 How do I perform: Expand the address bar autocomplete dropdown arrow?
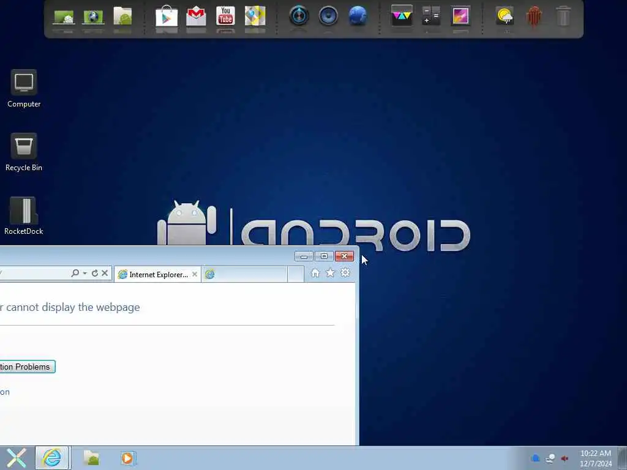84,274
